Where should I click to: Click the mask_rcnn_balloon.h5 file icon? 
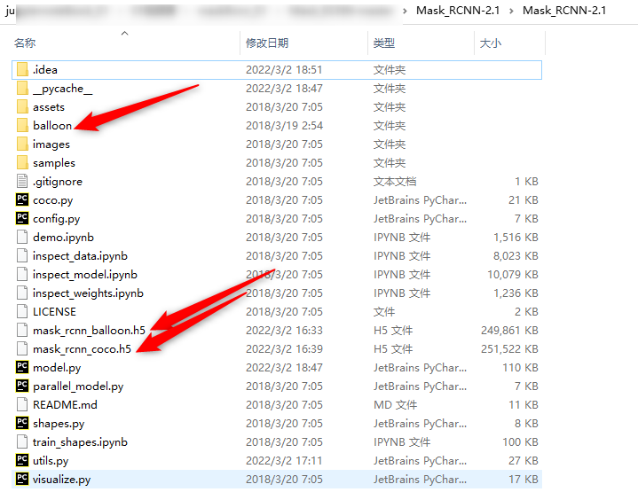[x=22, y=330]
